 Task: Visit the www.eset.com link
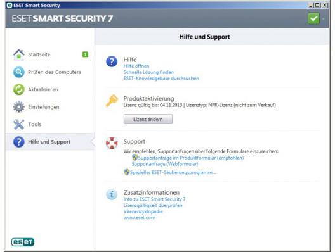140,218
